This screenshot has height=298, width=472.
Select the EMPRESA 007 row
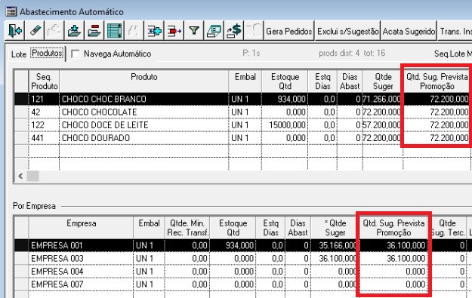[x=242, y=284]
